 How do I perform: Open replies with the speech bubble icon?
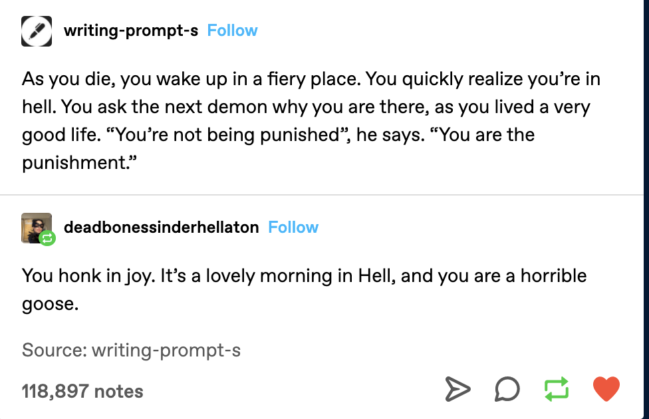tap(506, 390)
